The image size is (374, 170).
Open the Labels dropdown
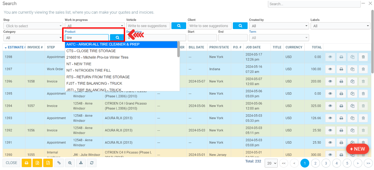click(x=340, y=26)
